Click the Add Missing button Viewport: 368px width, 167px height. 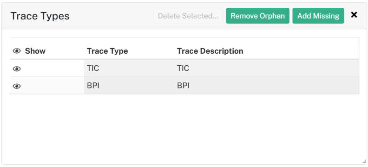pyautogui.click(x=318, y=16)
